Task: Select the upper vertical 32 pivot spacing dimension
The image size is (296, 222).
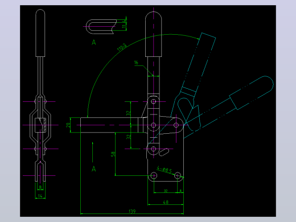Action: 129,113
